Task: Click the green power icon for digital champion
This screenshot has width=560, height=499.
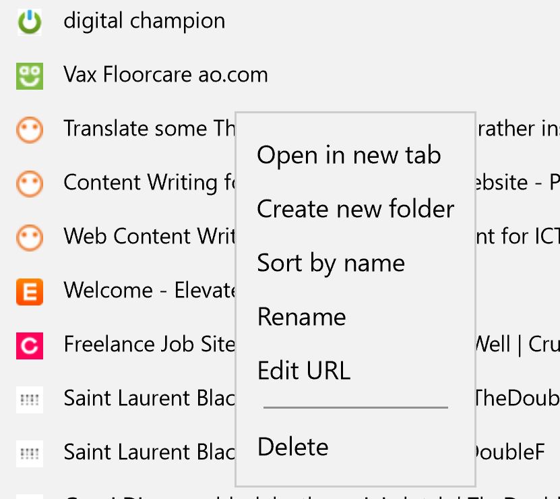Action: coord(30,22)
